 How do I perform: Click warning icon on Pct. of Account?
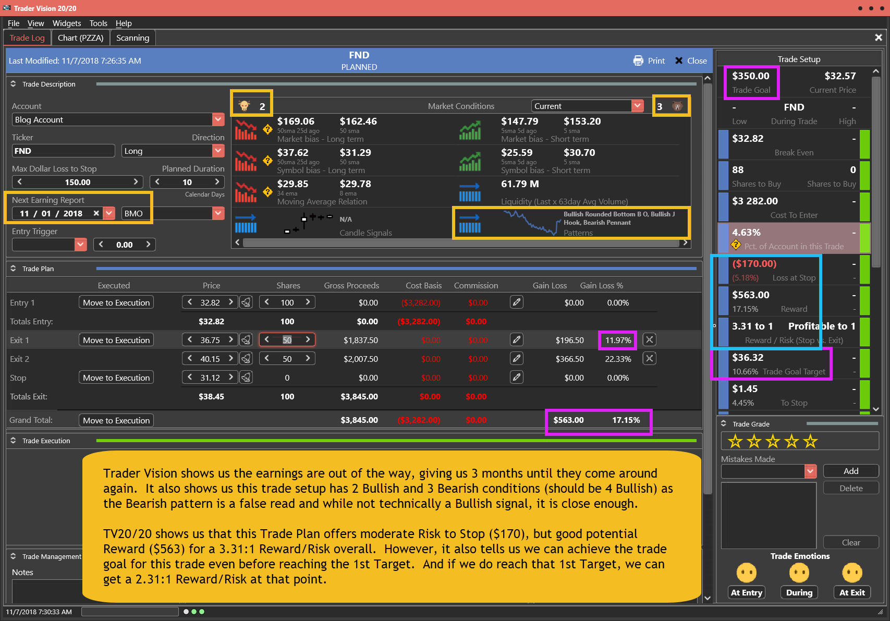[736, 245]
